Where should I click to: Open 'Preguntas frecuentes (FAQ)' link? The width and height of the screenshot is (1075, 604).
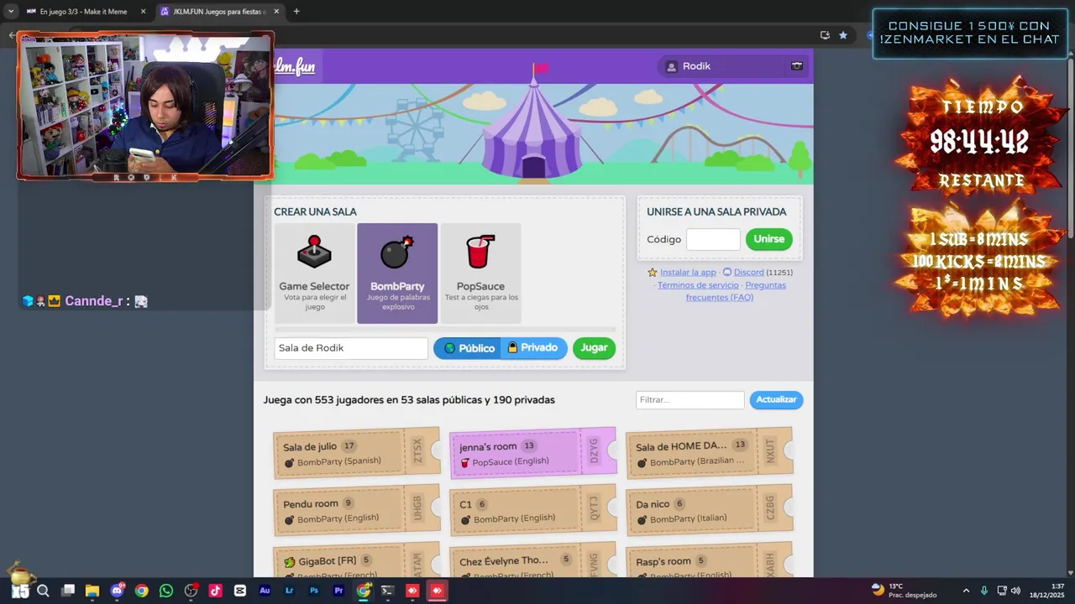click(736, 291)
